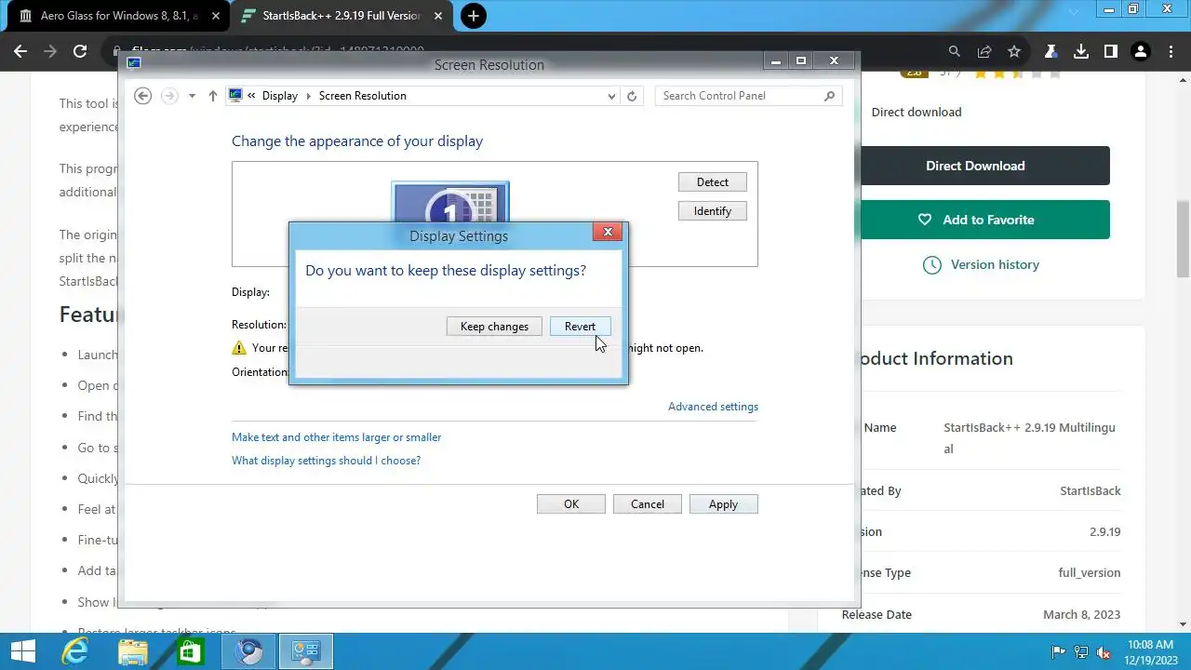Close the Aero Glass browser tab
1191x670 pixels.
[x=216, y=16]
